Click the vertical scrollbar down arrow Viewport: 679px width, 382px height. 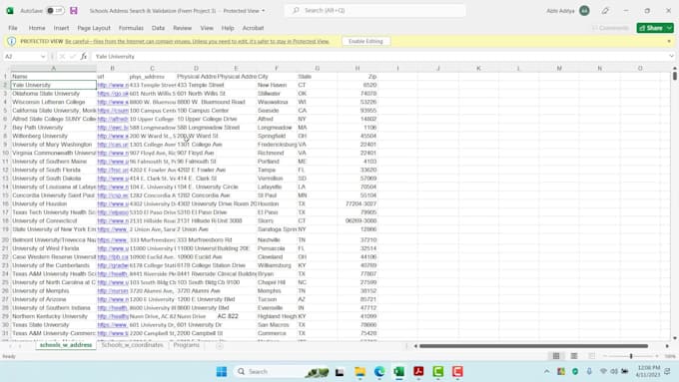coord(675,338)
